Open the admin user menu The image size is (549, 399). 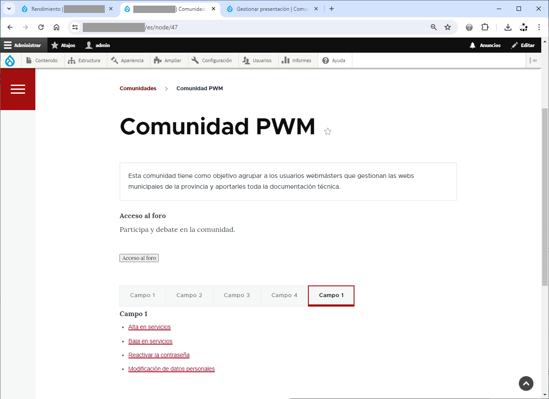point(97,45)
